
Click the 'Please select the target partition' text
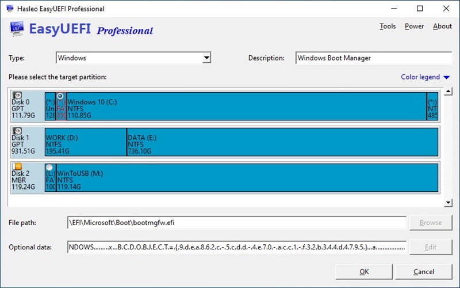pyautogui.click(x=57, y=77)
